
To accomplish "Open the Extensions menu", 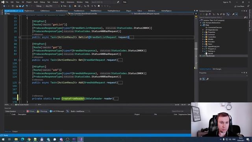I will 70,2.
